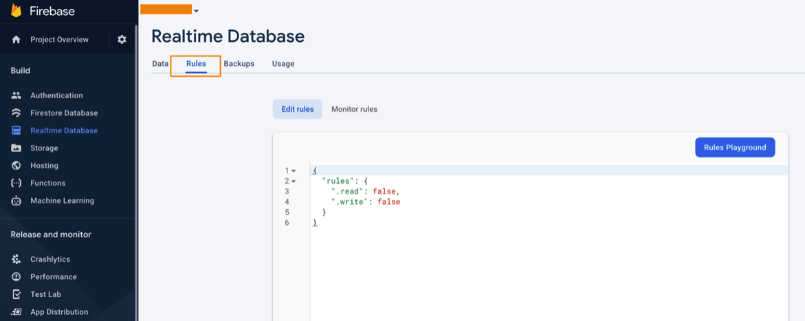This screenshot has width=805, height=321.
Task: Click the Performance gauge icon
Action: click(x=16, y=276)
